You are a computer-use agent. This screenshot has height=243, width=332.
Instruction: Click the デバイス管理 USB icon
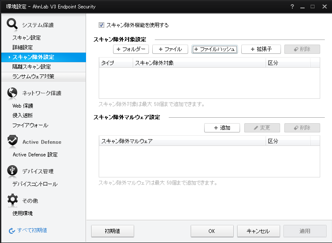pyautogui.click(x=12, y=170)
